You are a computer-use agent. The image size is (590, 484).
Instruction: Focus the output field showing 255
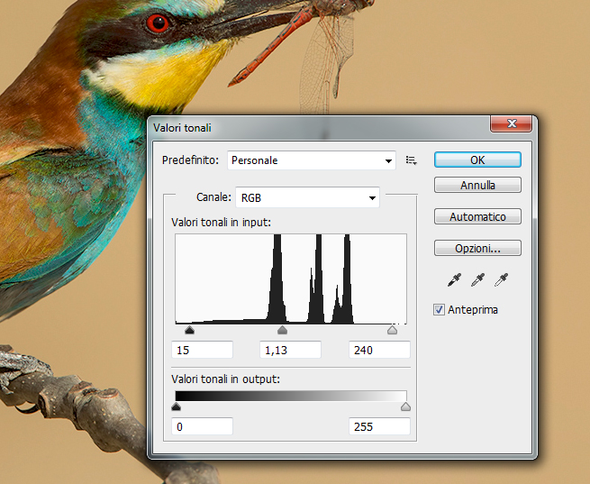coord(379,426)
